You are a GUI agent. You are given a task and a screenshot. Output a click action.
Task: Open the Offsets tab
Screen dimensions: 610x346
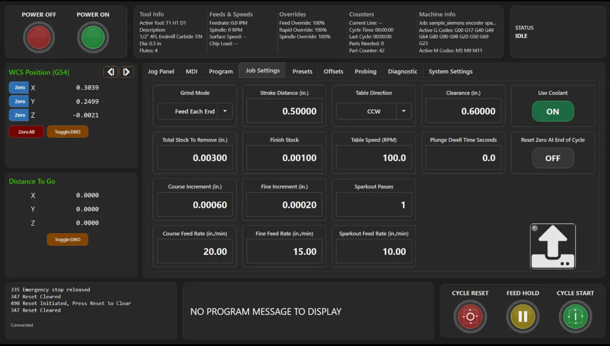tap(333, 71)
